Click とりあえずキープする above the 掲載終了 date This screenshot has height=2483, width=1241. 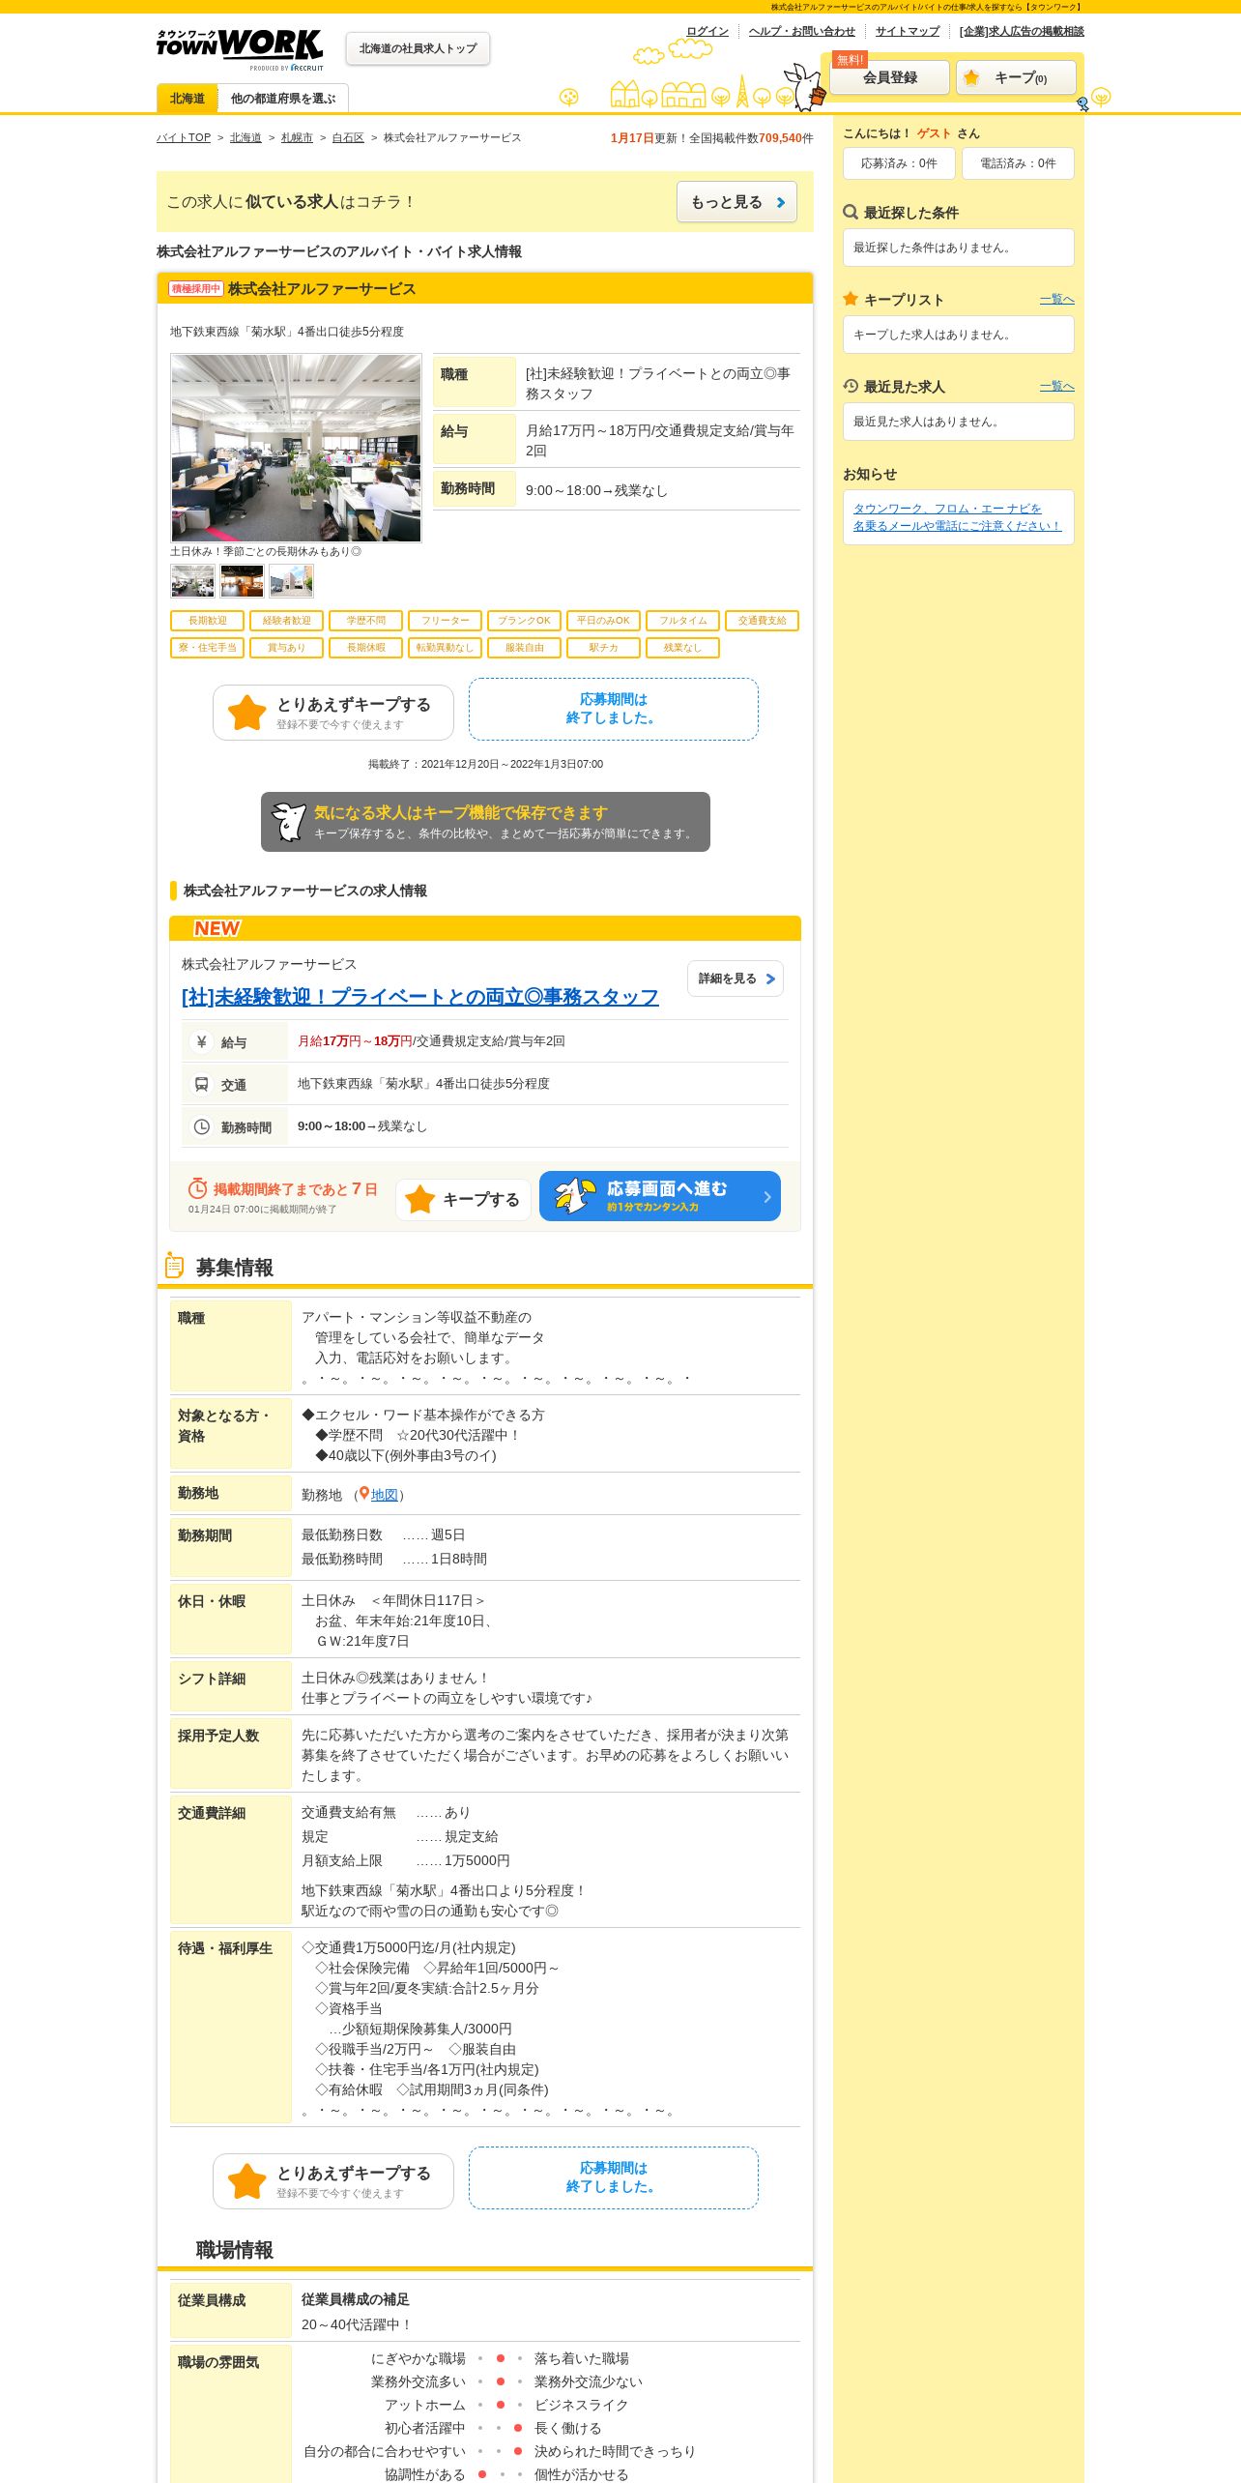click(333, 713)
